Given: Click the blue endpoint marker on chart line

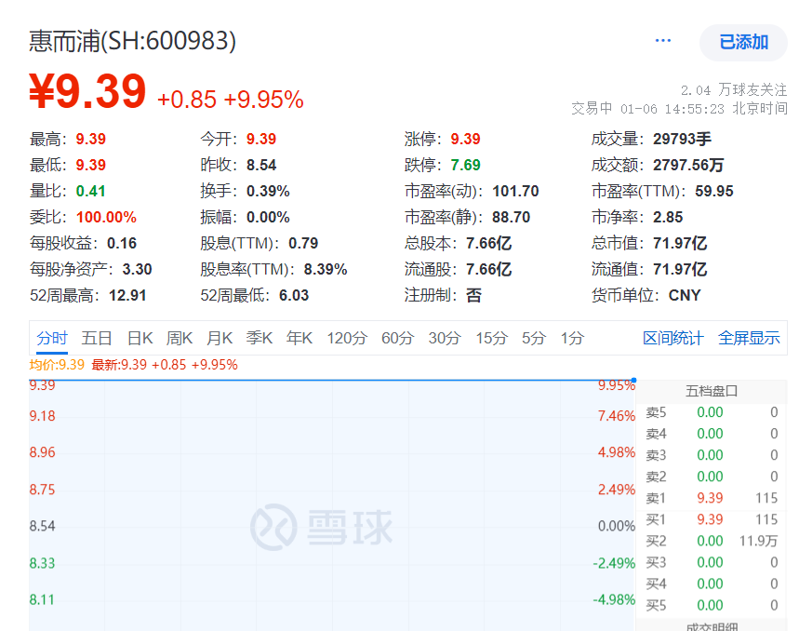Looking at the screenshot, I should pos(634,381).
